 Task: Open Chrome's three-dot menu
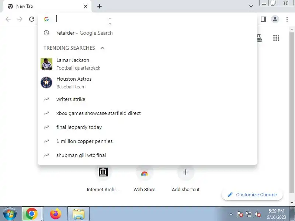pos(287,19)
